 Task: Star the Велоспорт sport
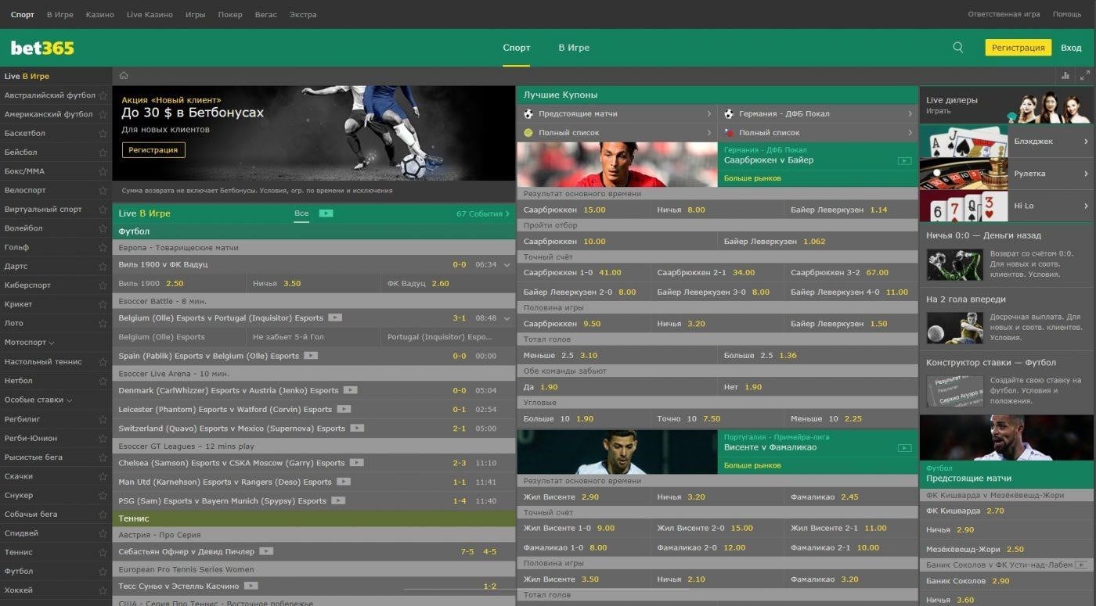tap(103, 190)
